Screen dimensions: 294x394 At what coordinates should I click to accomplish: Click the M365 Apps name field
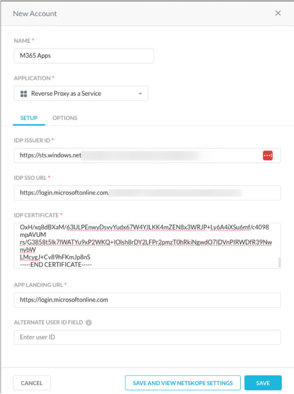click(83, 56)
